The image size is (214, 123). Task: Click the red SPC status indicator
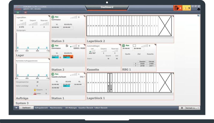click(x=25, y=12)
